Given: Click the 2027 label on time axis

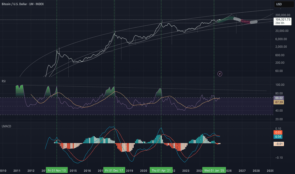Looking at the screenshot, I should (242, 171).
